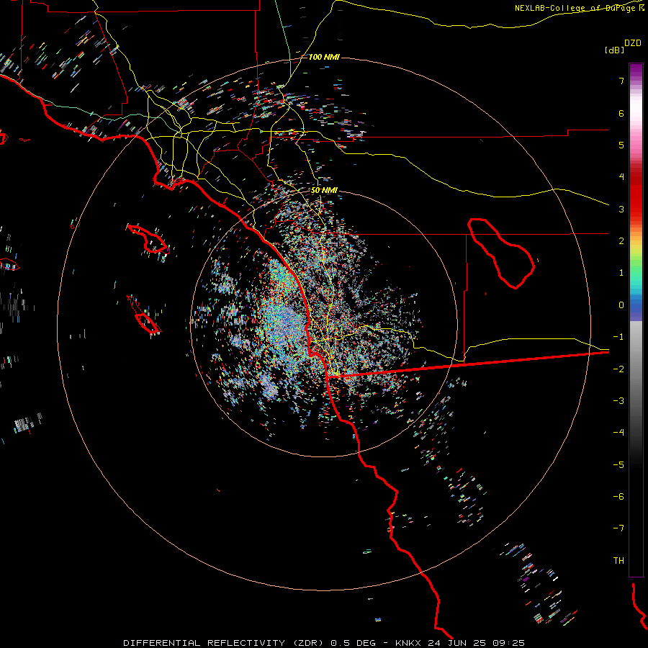Screen dimensions: 648x648
Task: Click the -7 label on the scale
Action: coord(618,528)
